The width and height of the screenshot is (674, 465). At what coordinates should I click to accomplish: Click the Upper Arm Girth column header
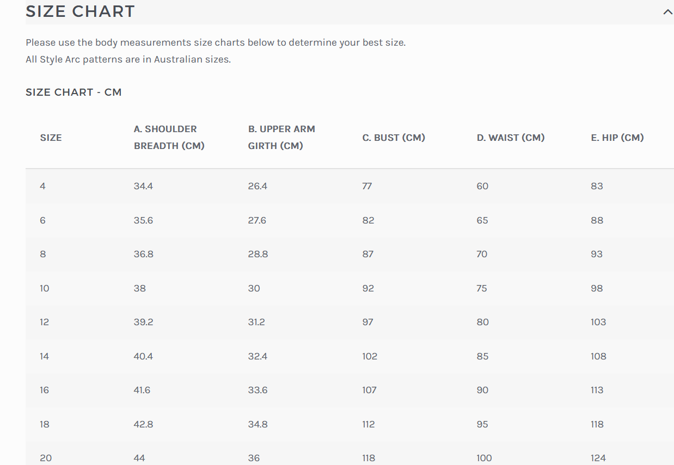click(x=281, y=138)
